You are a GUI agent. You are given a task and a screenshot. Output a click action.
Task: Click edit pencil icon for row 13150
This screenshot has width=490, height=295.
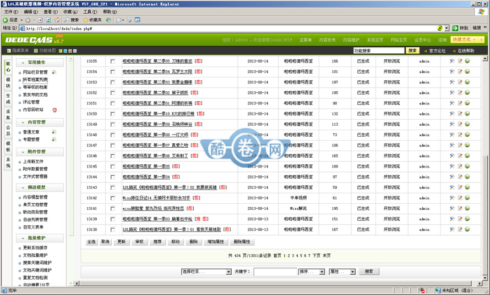460,114
